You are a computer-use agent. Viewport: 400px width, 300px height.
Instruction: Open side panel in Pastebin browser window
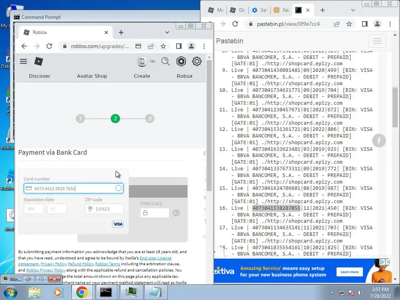365,24
